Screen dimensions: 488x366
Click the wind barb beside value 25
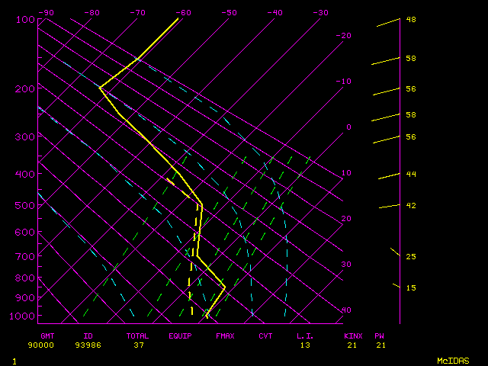tap(395, 251)
